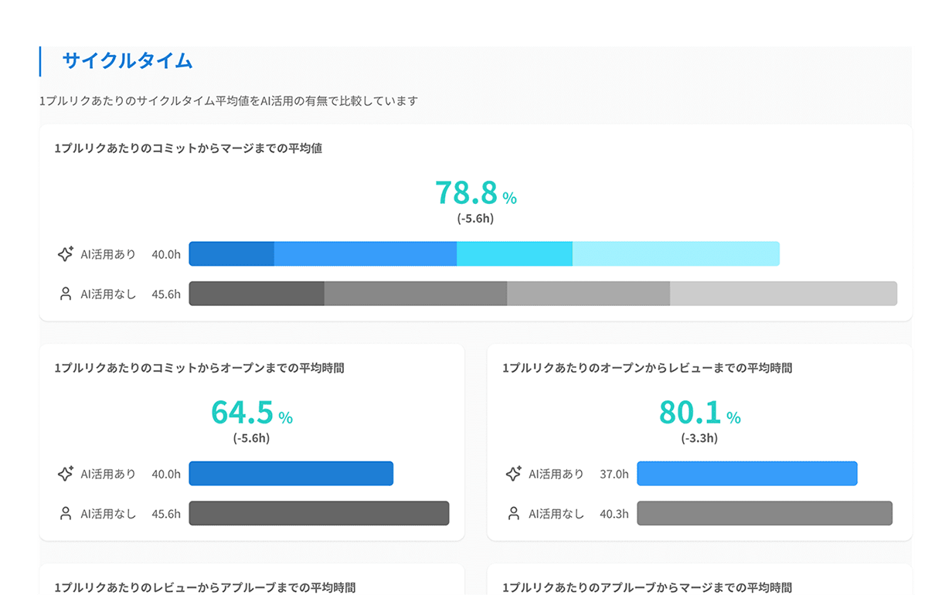Click medium blue second segment of AI bar
The width and height of the screenshot is (952, 595).
pyautogui.click(x=365, y=254)
